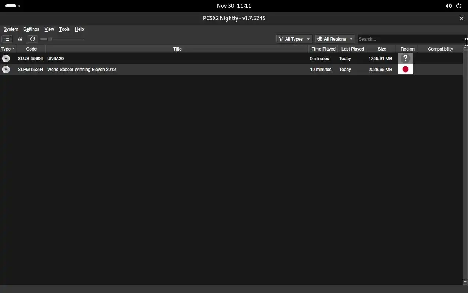Image resolution: width=468 pixels, height=293 pixels.
Task: Sort by the Region column header
Action: tap(407, 49)
